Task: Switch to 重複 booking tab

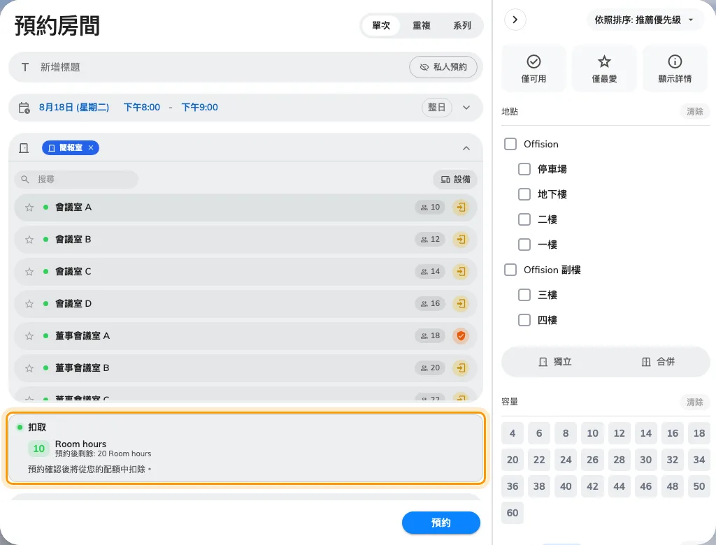Action: 422,26
